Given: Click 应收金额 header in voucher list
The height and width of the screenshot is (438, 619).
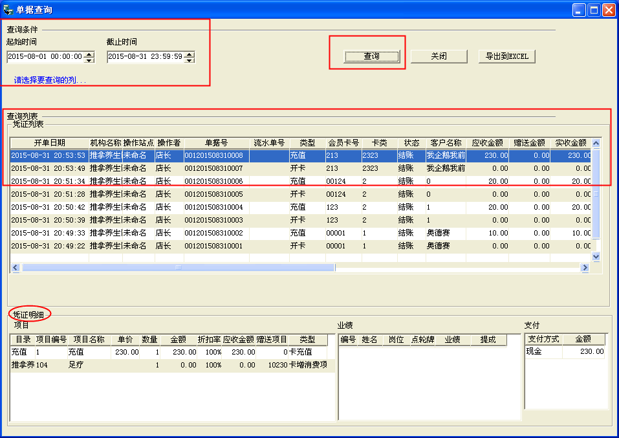Looking at the screenshot, I should click(x=487, y=143).
